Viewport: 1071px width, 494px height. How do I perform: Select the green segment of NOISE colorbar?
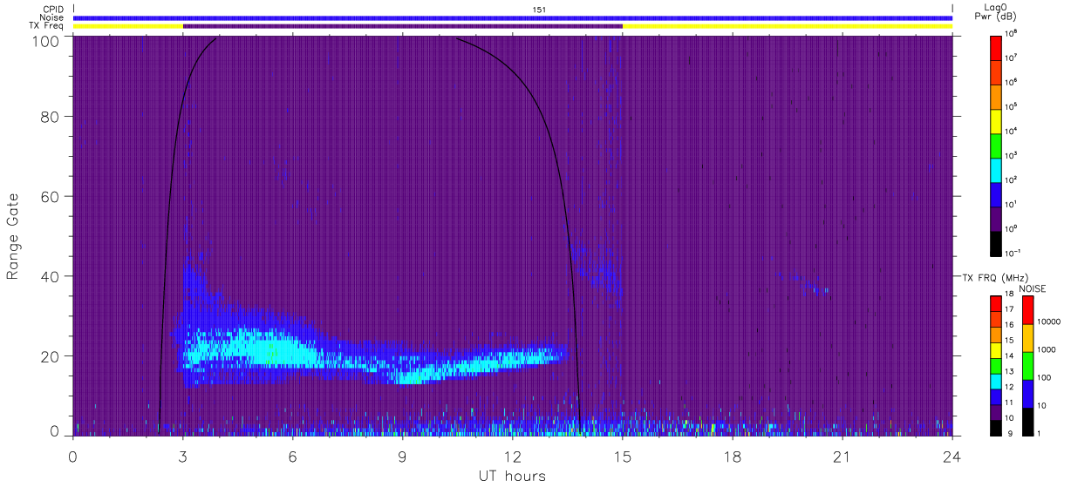(x=1027, y=366)
